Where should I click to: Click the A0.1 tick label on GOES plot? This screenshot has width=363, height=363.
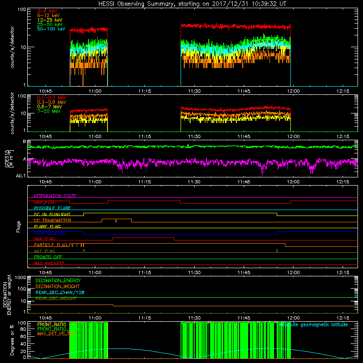21,176
